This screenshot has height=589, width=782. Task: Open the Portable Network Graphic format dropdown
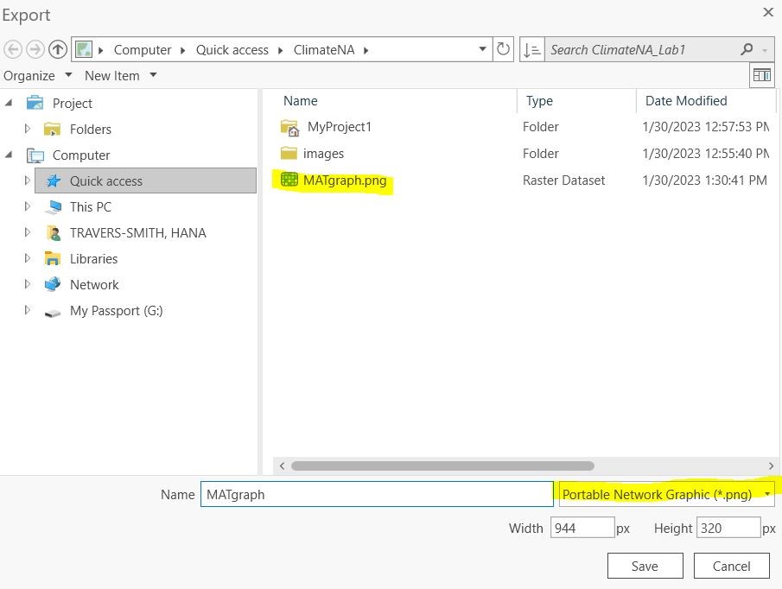(x=665, y=494)
